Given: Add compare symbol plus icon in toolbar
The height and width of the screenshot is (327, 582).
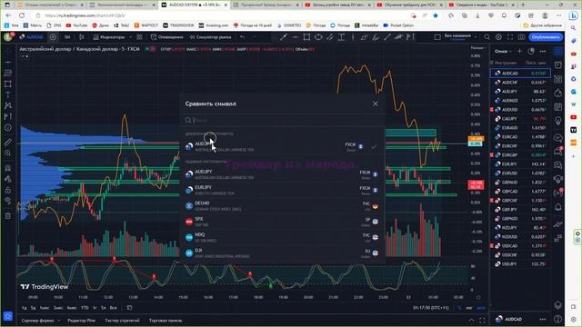Looking at the screenshot, I should 53,37.
